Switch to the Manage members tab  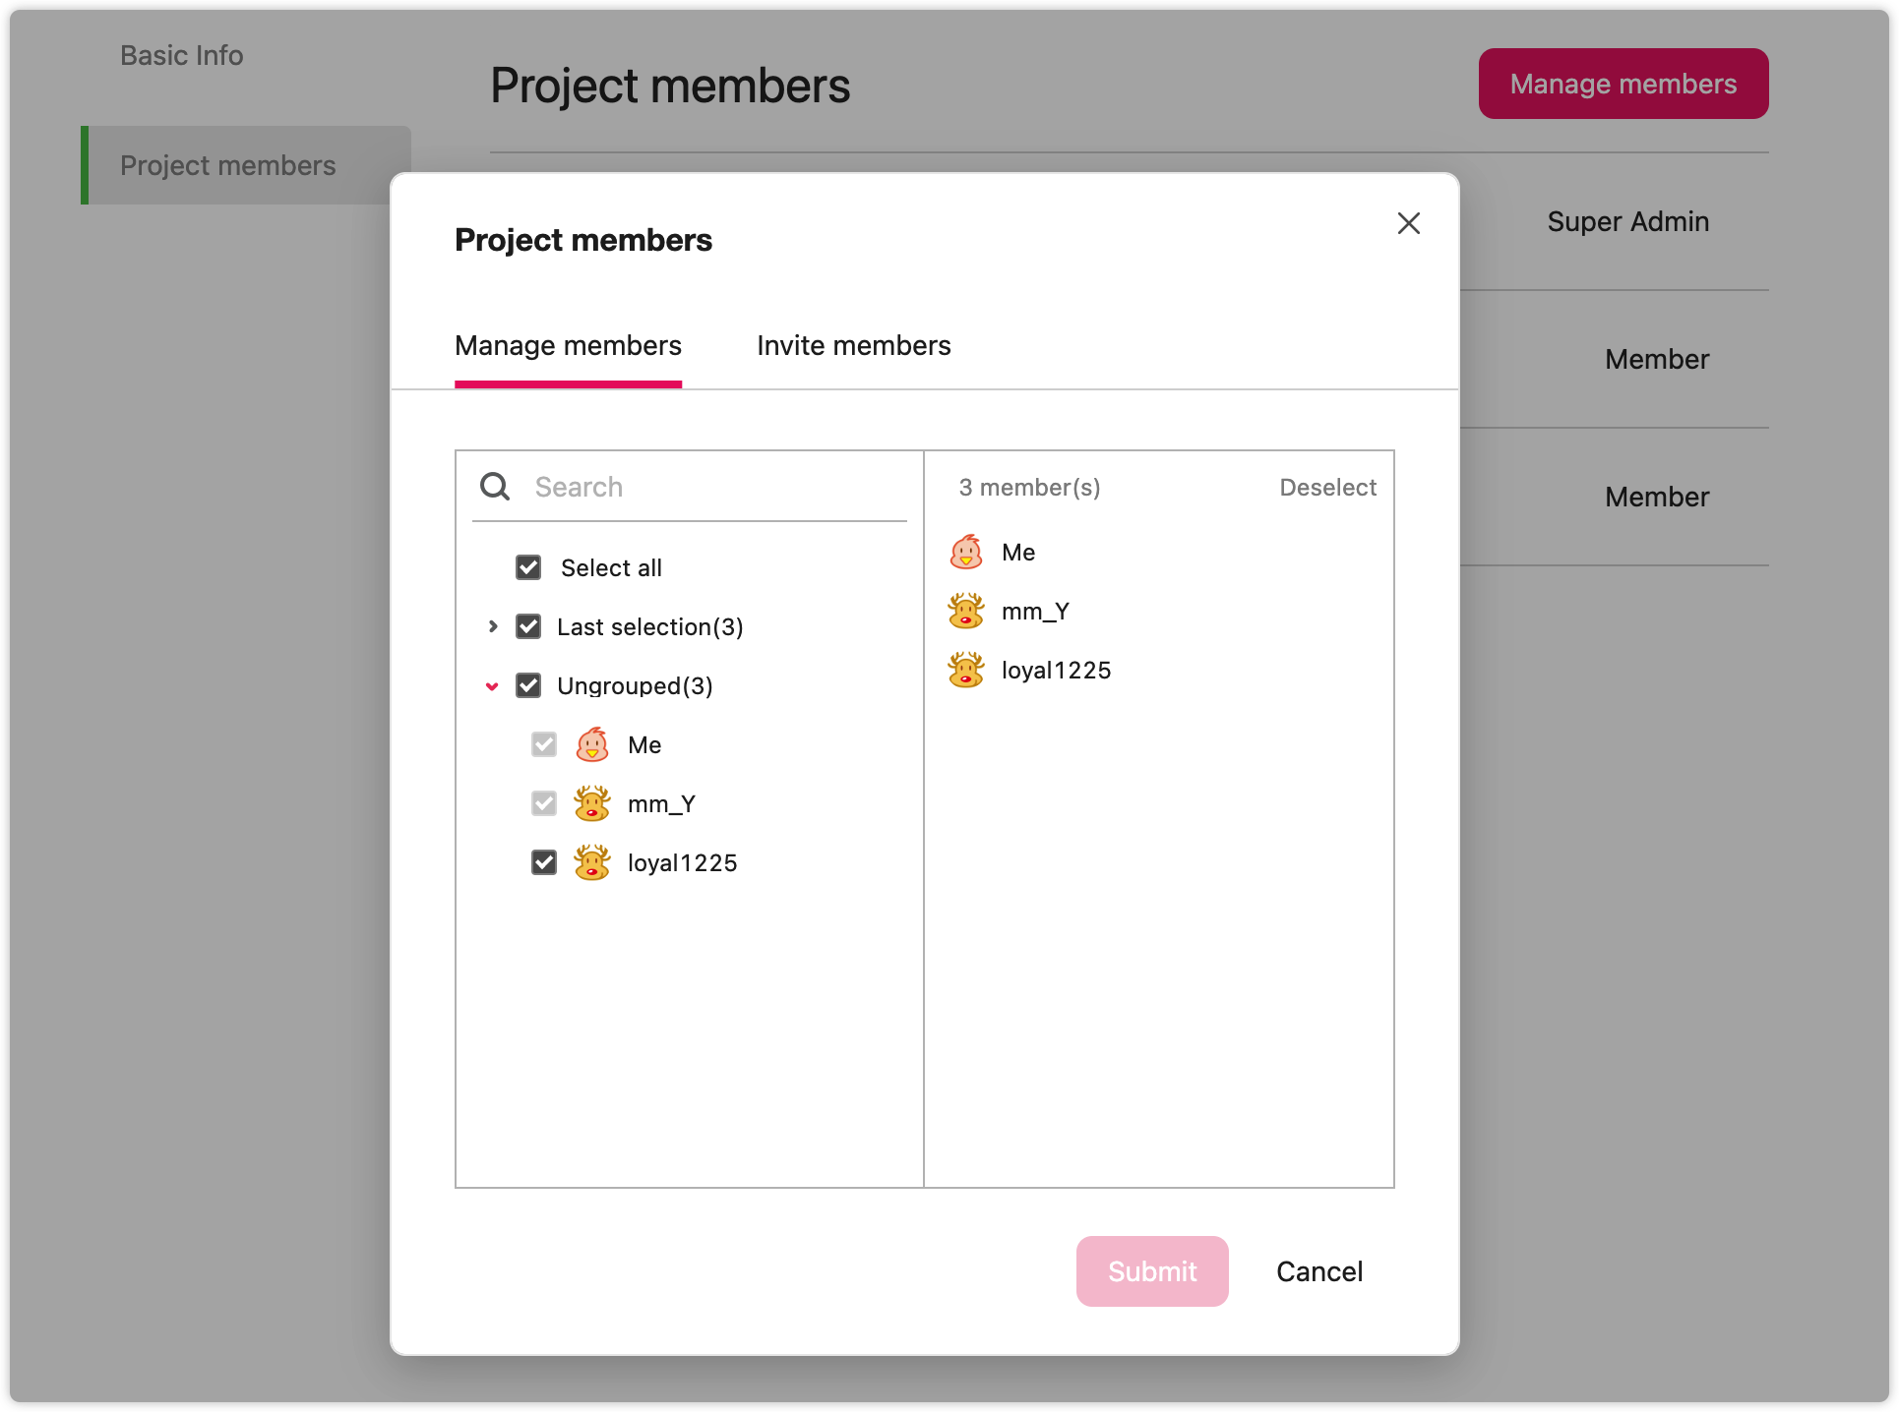point(568,346)
